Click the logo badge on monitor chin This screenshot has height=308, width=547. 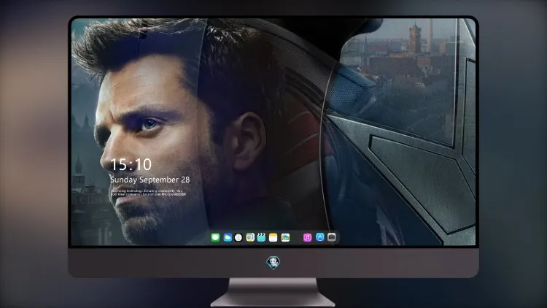point(273,263)
